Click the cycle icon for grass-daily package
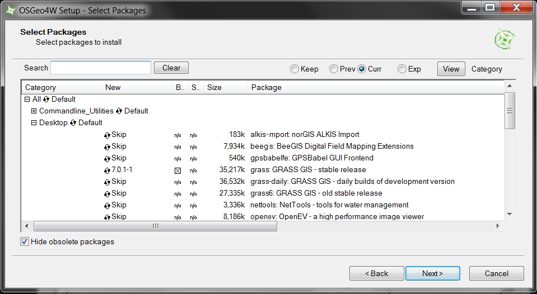 click(107, 182)
